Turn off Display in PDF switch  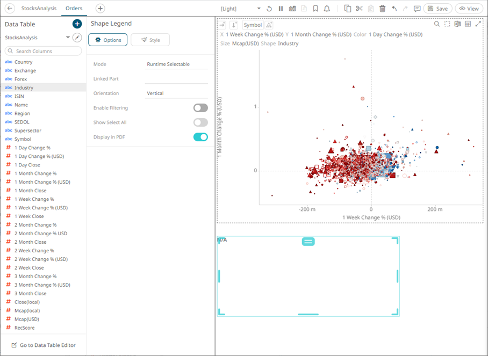coord(200,137)
